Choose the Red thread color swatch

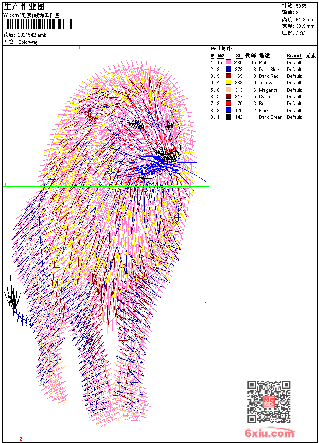(228, 103)
